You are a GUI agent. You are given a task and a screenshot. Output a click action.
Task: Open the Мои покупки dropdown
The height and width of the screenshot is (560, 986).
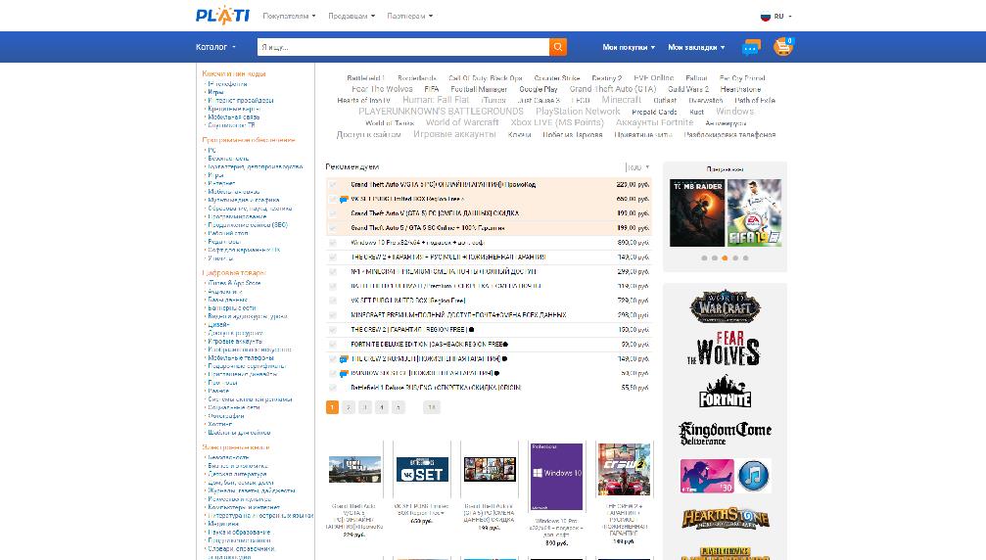coord(629,47)
